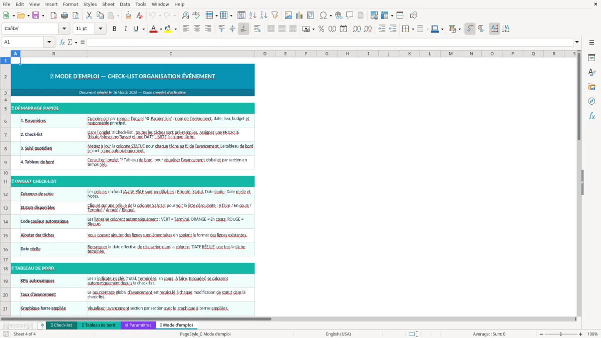Screen dimensions: 601x338
Task: Click Sheet 4 of 4 status
Action: 25,334
